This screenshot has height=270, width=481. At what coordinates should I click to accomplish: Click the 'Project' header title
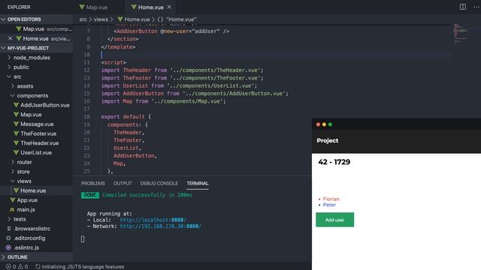pyautogui.click(x=328, y=140)
